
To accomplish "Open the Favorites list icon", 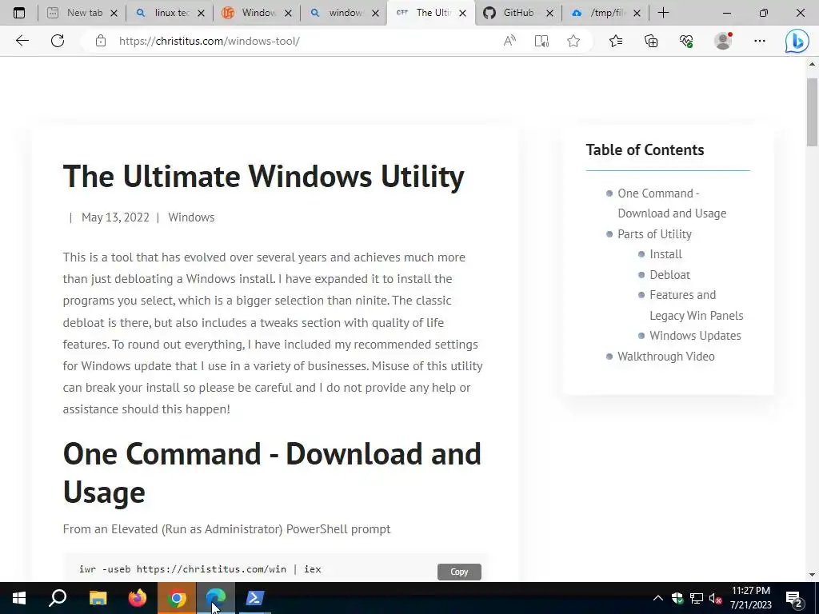I will click(616, 41).
